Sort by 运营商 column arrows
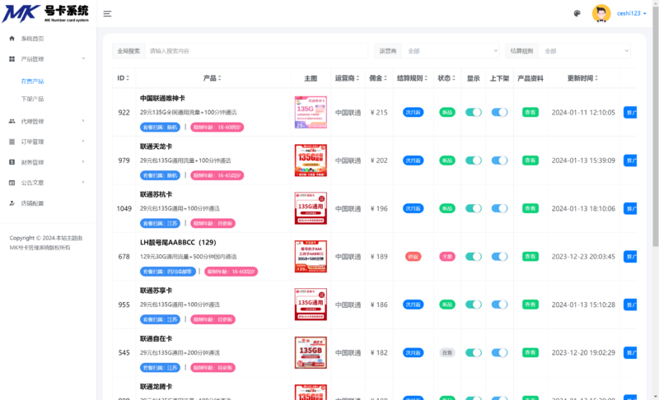 click(358, 78)
